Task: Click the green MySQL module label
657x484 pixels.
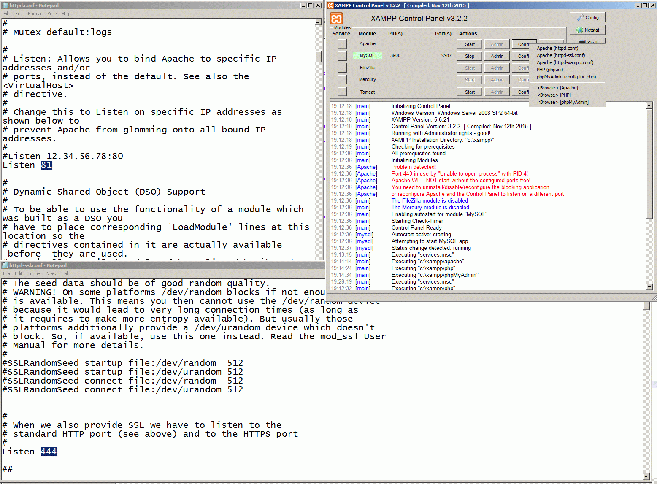Action: (367, 55)
